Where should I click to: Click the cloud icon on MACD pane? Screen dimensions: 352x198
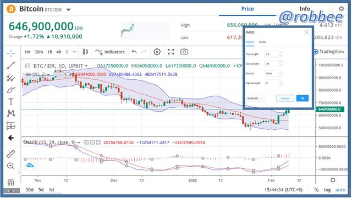(30, 166)
